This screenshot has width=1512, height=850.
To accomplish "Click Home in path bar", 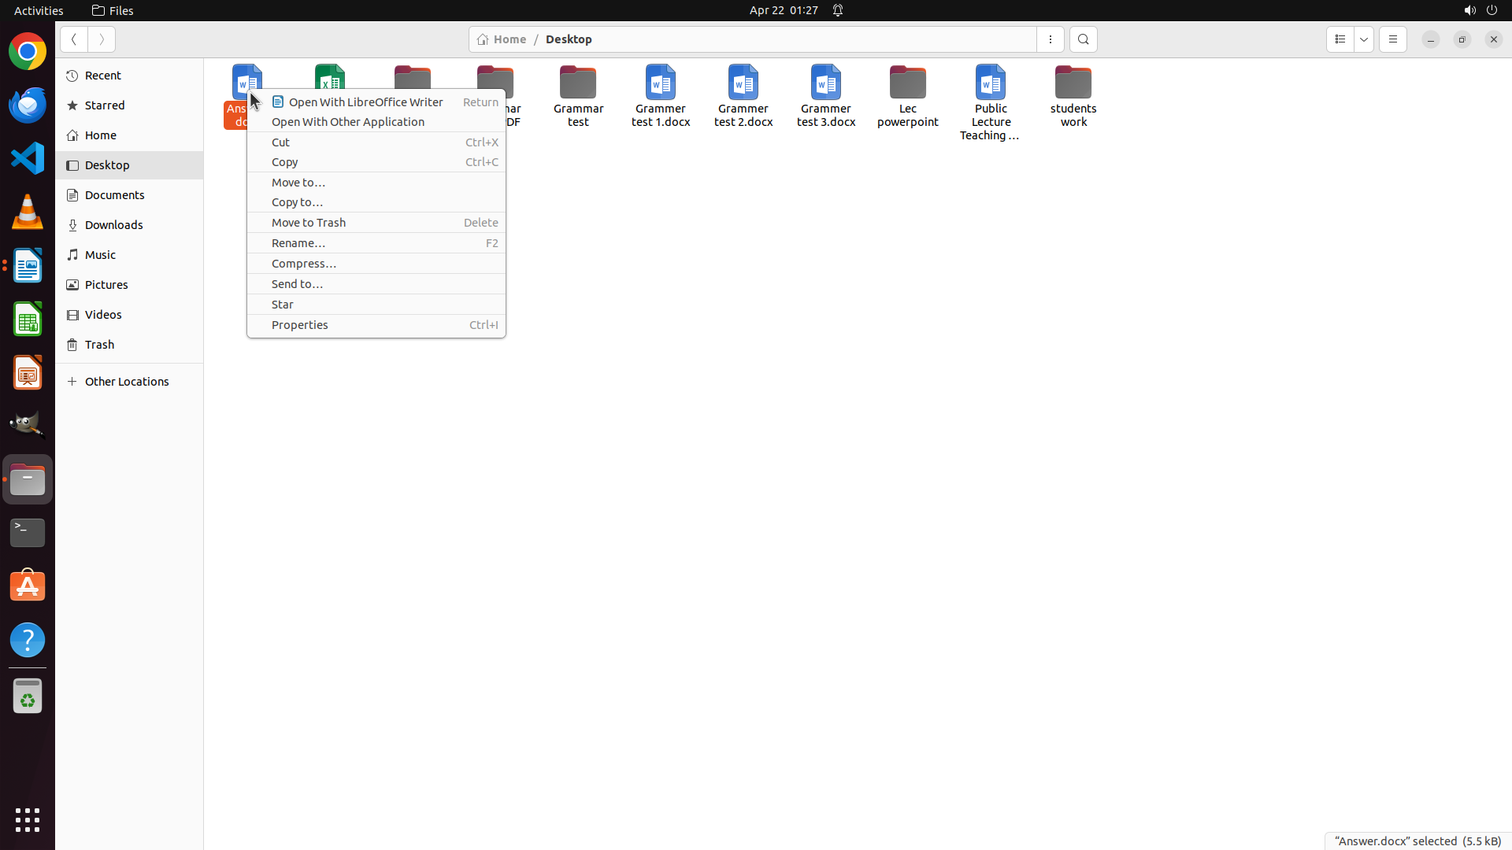I will [502, 39].
